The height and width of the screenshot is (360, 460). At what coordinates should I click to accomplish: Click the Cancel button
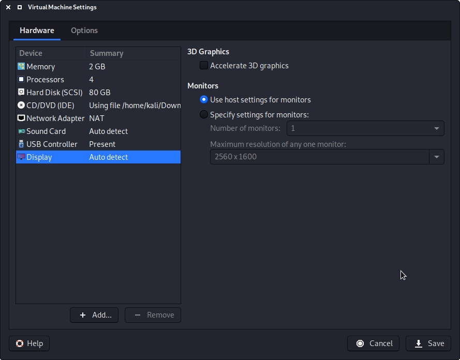coord(374,343)
